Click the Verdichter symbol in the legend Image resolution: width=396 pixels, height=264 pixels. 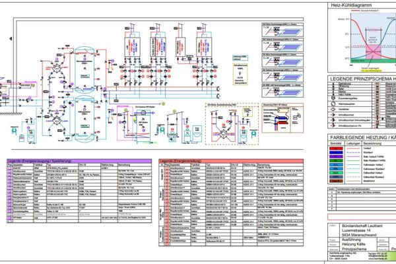coord(333,110)
